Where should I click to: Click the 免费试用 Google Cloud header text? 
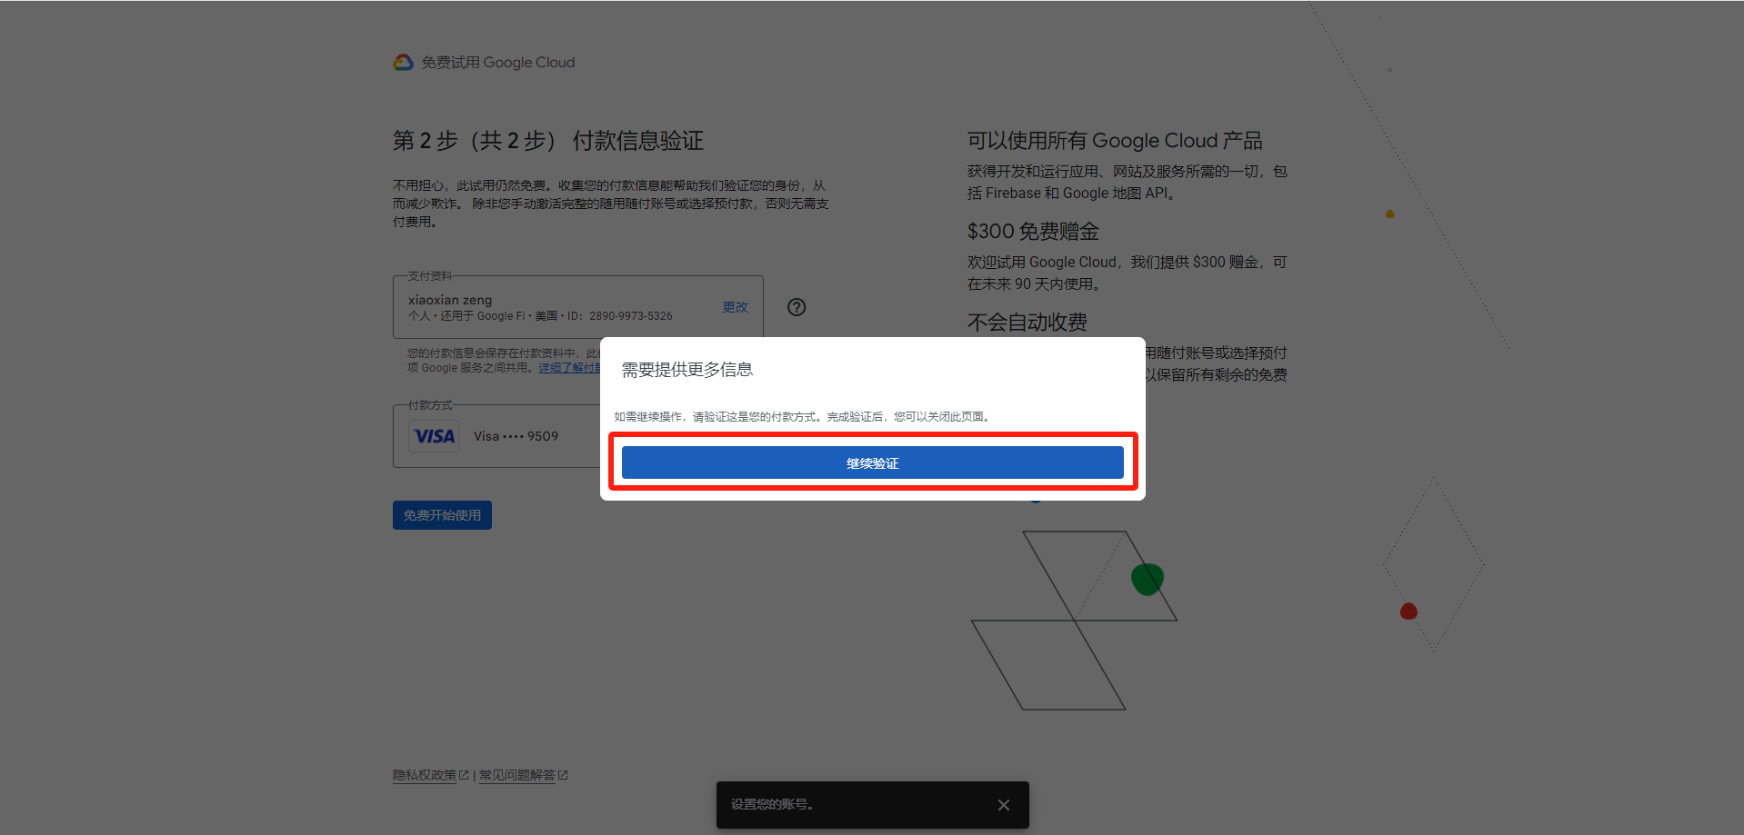click(498, 63)
